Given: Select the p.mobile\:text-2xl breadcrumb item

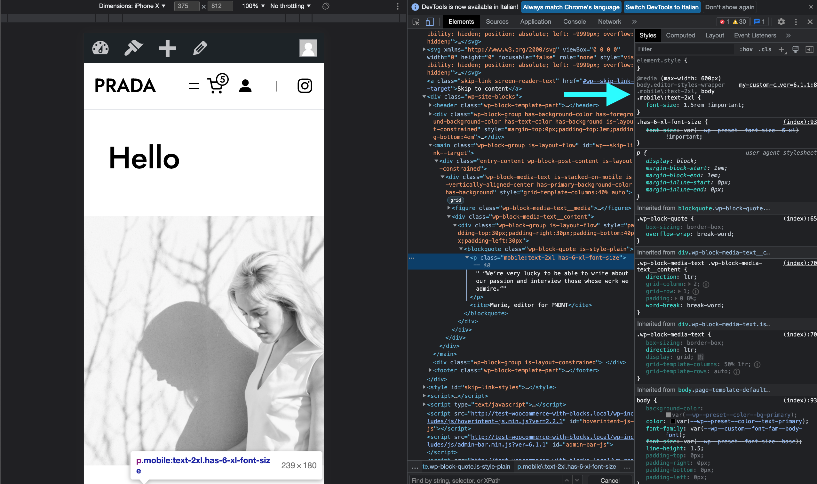Looking at the screenshot, I should [x=567, y=467].
